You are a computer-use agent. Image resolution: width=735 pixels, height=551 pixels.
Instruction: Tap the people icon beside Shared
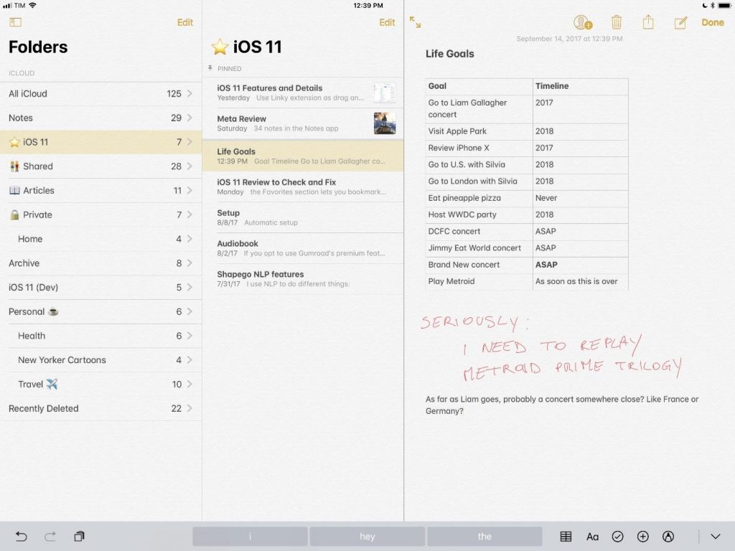point(14,166)
